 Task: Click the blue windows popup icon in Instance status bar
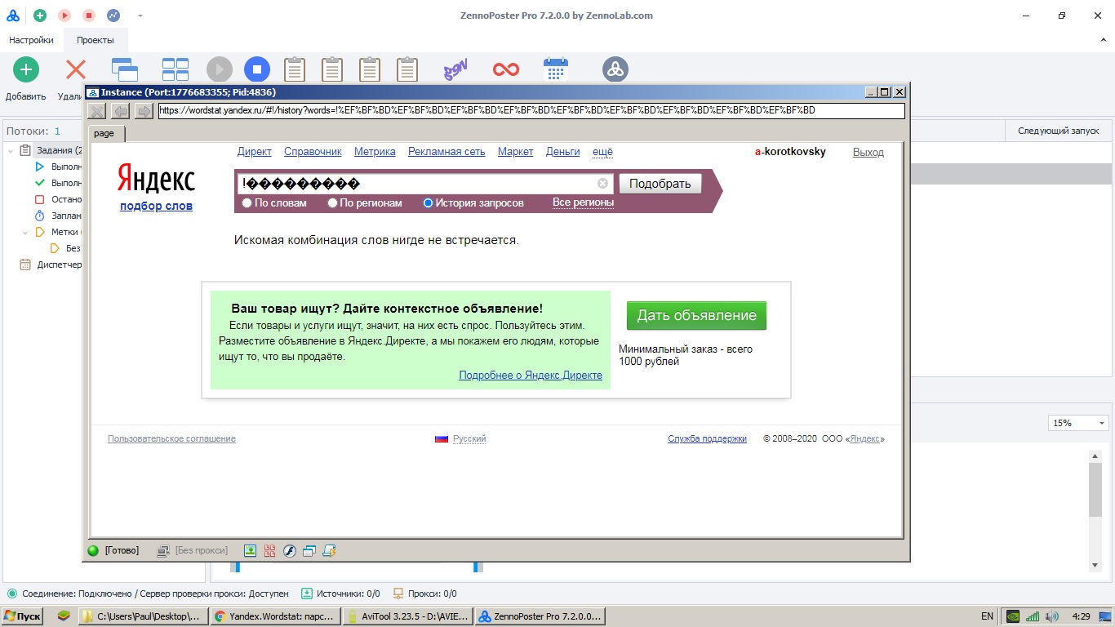(x=309, y=550)
